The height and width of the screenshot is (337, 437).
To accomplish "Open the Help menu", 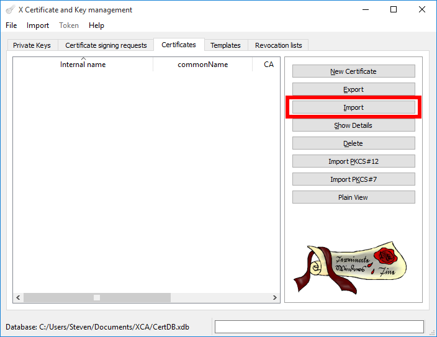I will click(96, 25).
